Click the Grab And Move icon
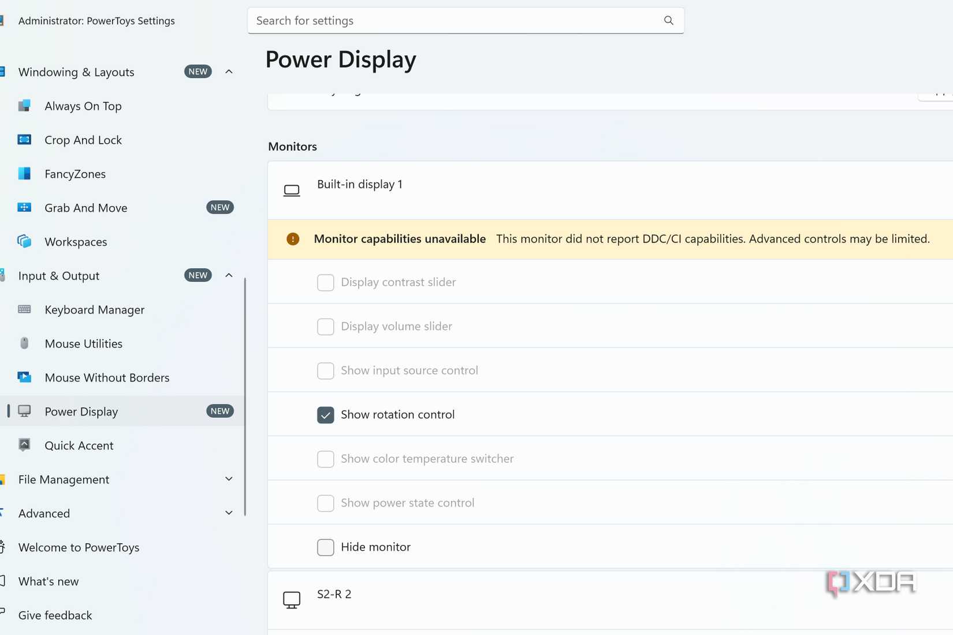 [x=24, y=207]
